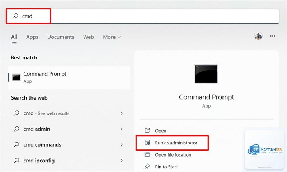
Task: Click Run as administrator
Action: 176,143
